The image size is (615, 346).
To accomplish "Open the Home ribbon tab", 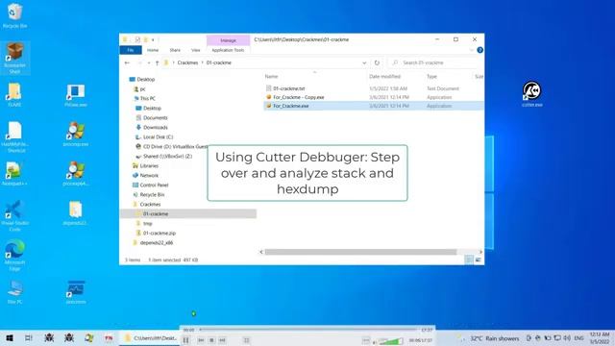I will click(153, 50).
